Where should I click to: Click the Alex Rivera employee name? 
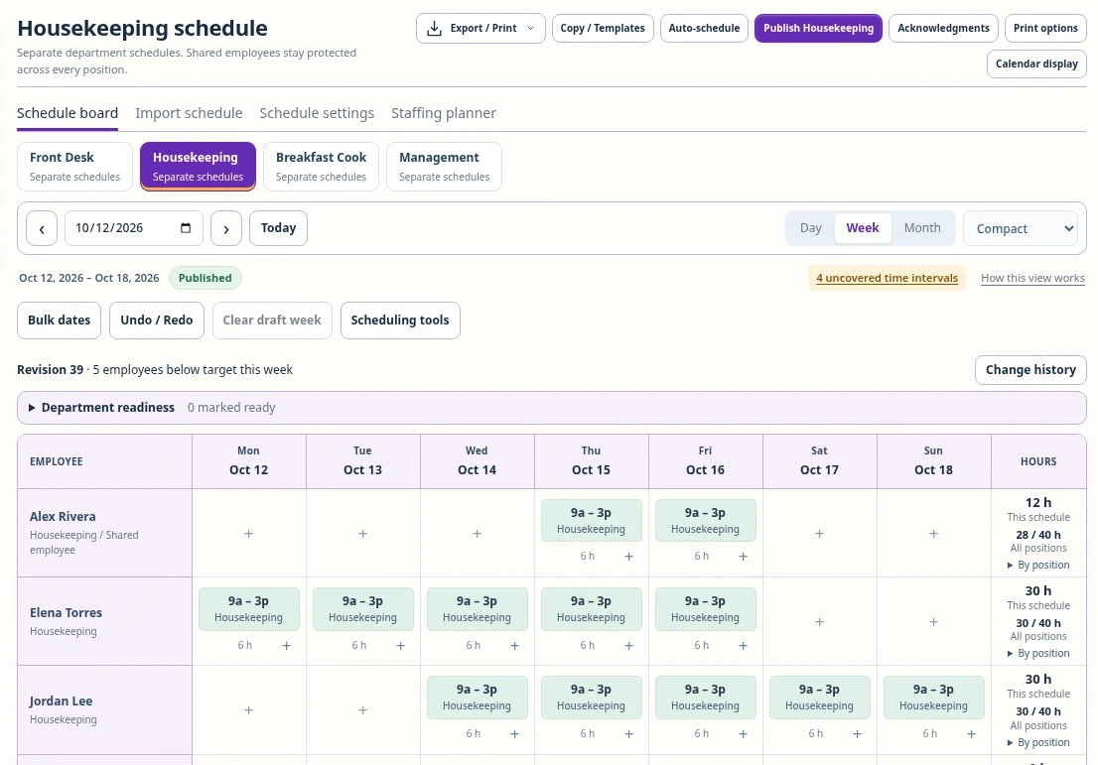click(63, 517)
